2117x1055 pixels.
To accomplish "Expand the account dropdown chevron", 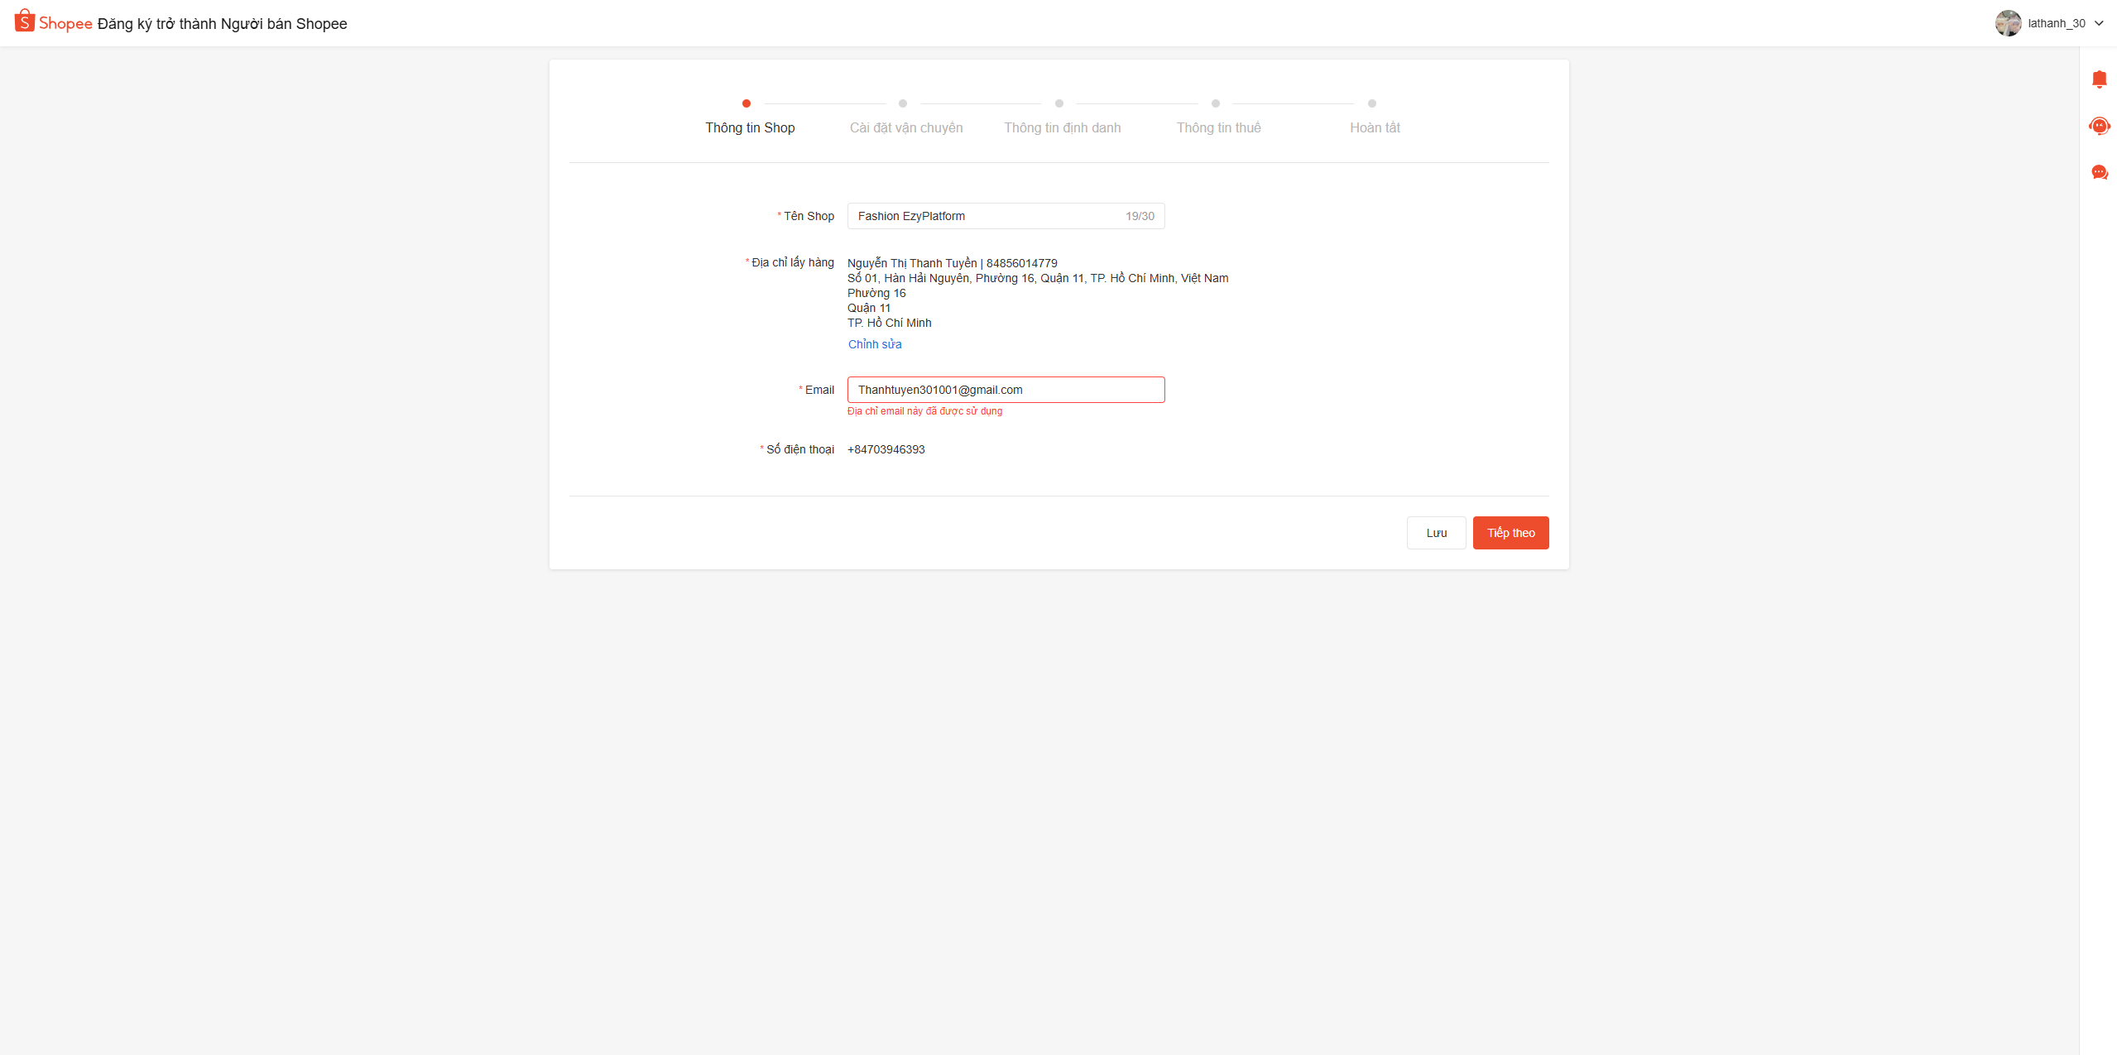I will pyautogui.click(x=2099, y=23).
